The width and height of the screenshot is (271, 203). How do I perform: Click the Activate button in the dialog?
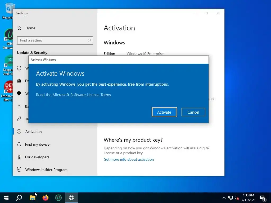pos(164,112)
